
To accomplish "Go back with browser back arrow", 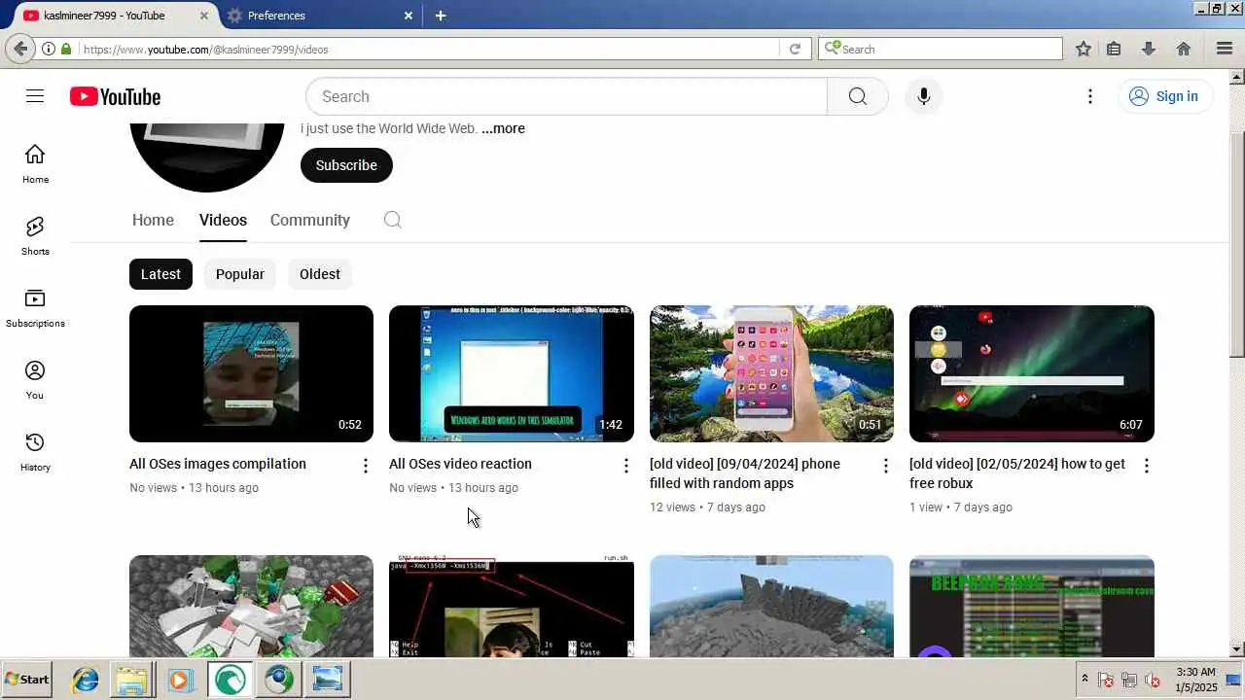I will (x=20, y=49).
